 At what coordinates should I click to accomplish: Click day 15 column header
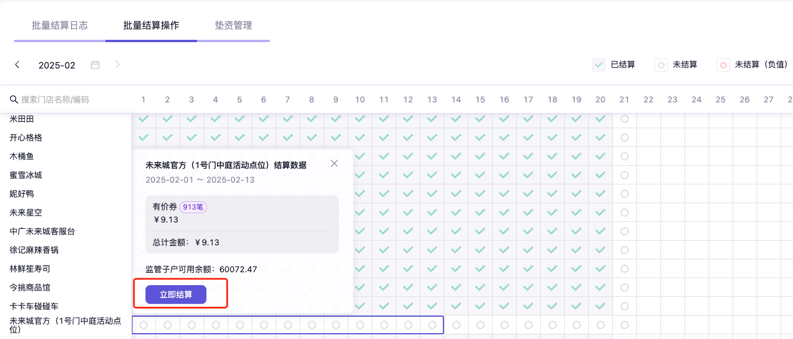pos(480,100)
